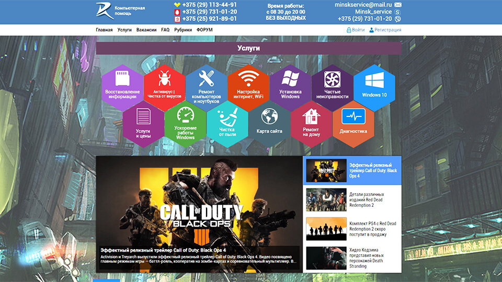Select Комплект PS4 Red Dead thumbnail
This screenshot has width=502, height=282.
(326, 229)
